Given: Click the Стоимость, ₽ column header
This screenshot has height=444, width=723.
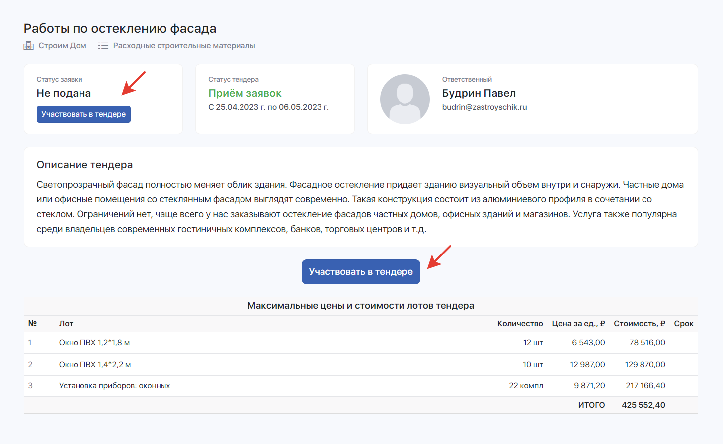Looking at the screenshot, I should (639, 324).
